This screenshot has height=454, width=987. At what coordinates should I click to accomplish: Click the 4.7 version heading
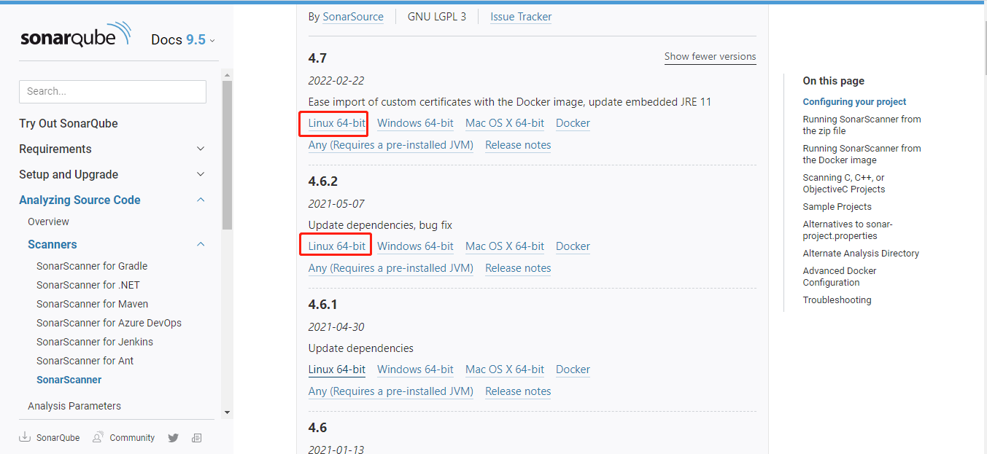pos(317,58)
